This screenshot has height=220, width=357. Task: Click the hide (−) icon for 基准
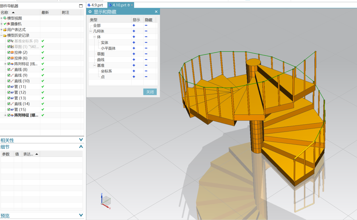click(146, 65)
